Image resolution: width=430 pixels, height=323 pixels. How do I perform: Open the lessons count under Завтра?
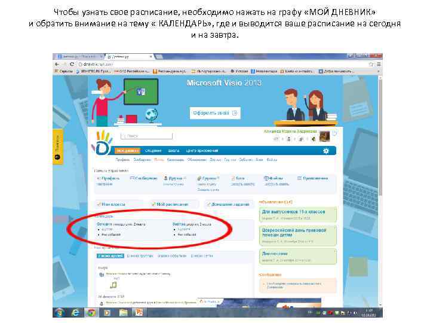pyautogui.click(x=183, y=229)
